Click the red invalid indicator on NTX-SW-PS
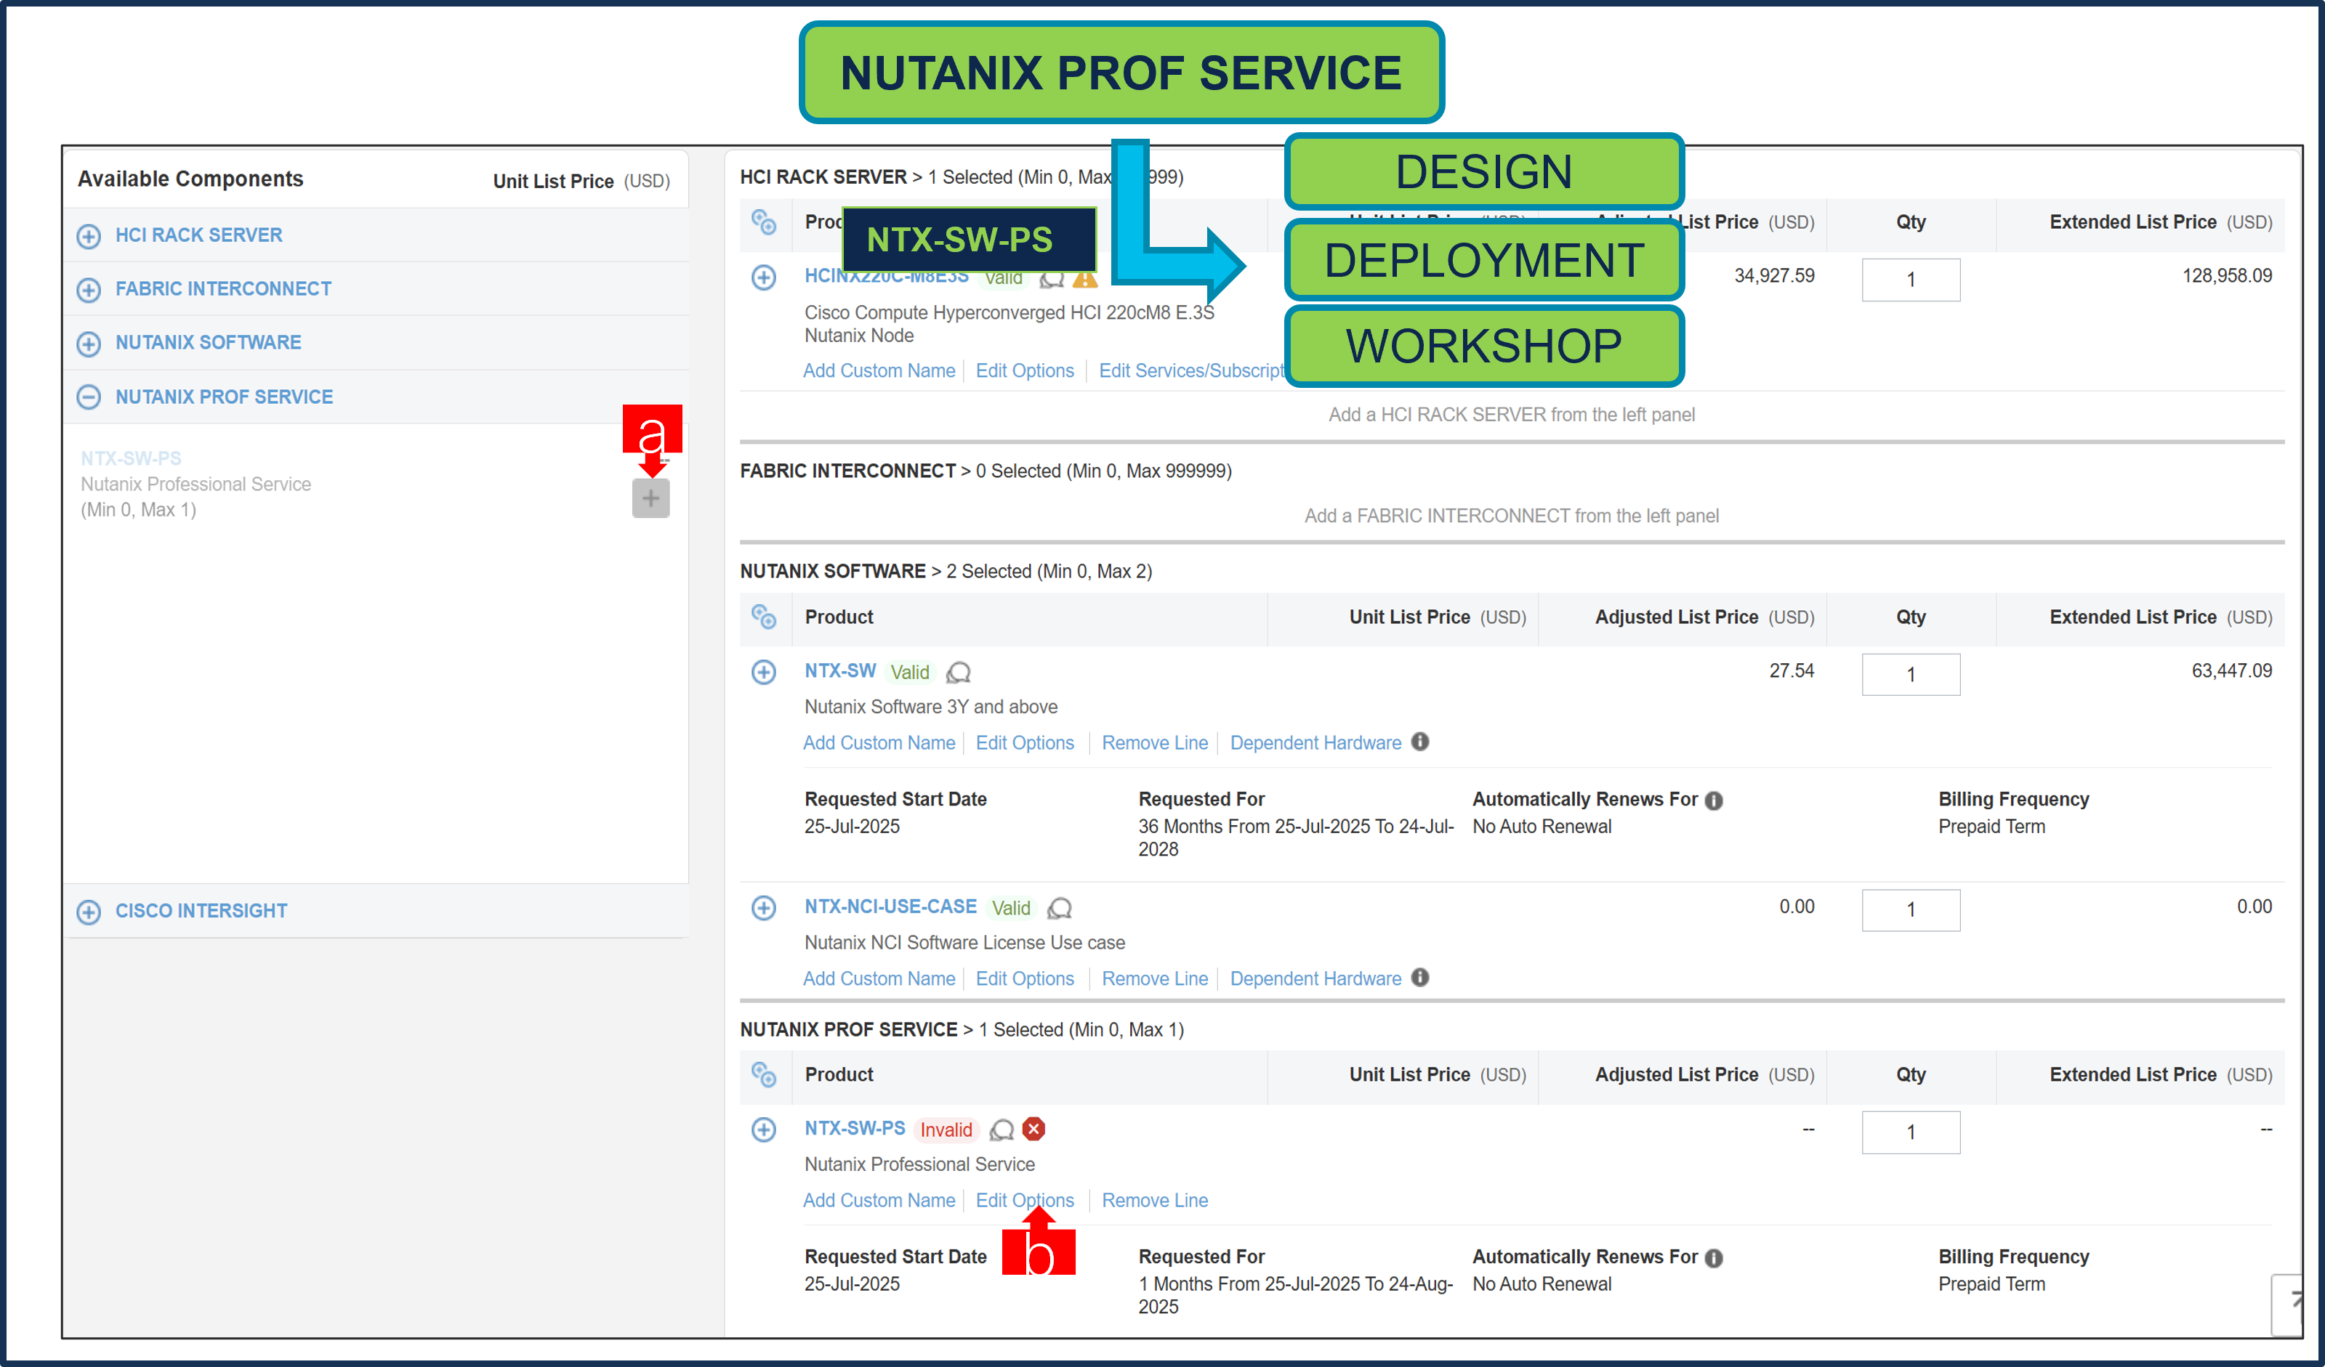Screen dimensions: 2325x1367 1034,1129
